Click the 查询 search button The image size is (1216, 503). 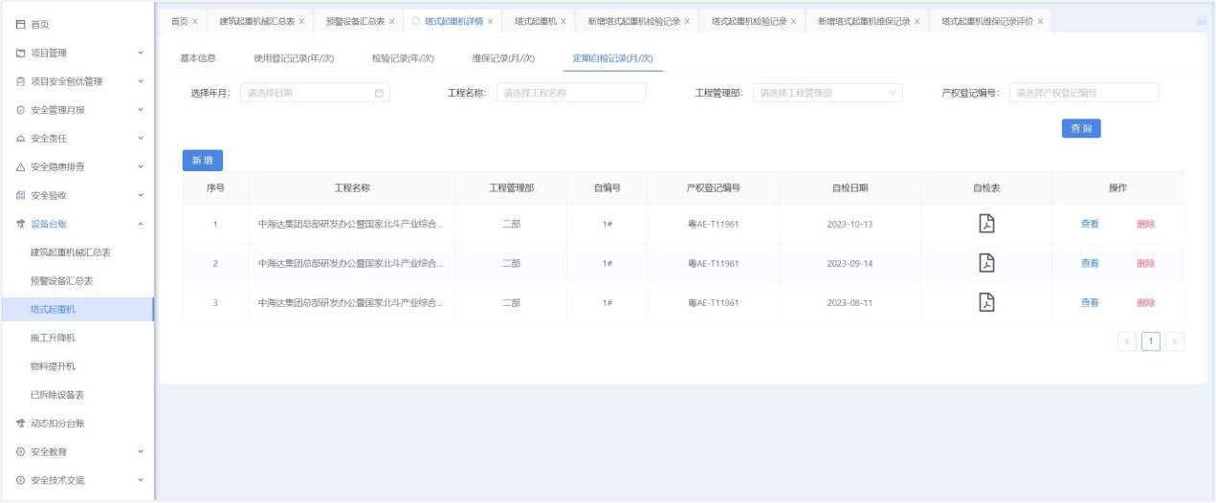(1080, 128)
